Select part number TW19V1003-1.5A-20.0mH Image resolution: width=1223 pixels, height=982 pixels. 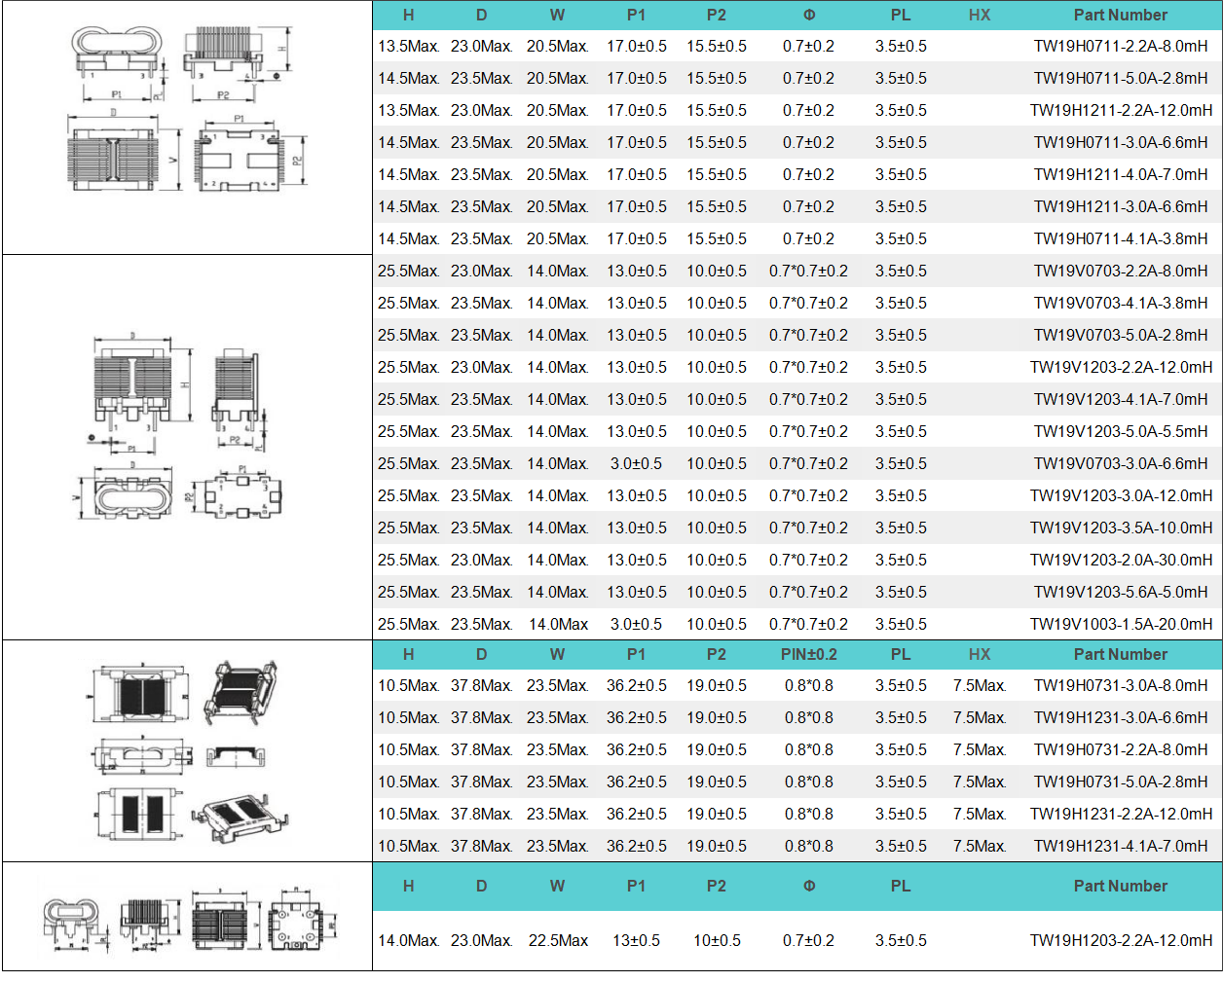pos(1120,624)
